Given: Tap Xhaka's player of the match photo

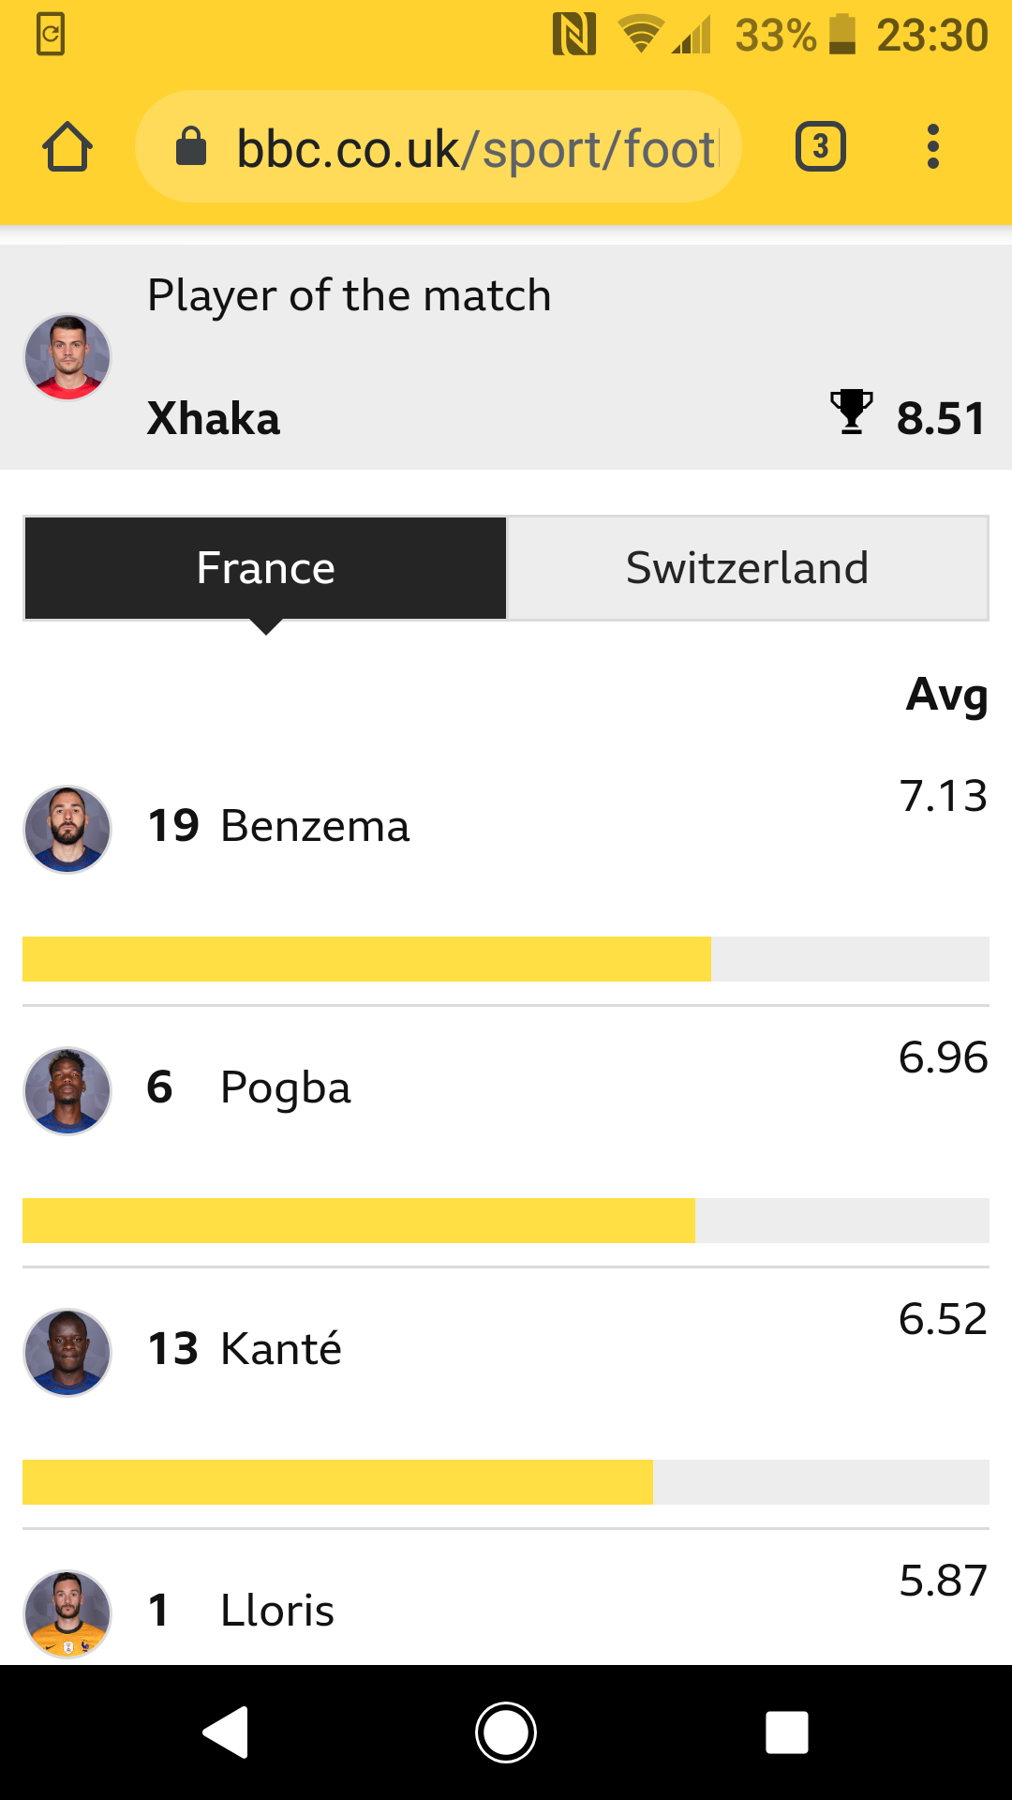Looking at the screenshot, I should coord(67,357).
